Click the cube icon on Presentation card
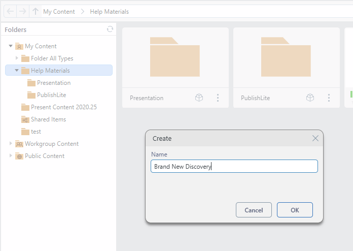 pyautogui.click(x=199, y=98)
